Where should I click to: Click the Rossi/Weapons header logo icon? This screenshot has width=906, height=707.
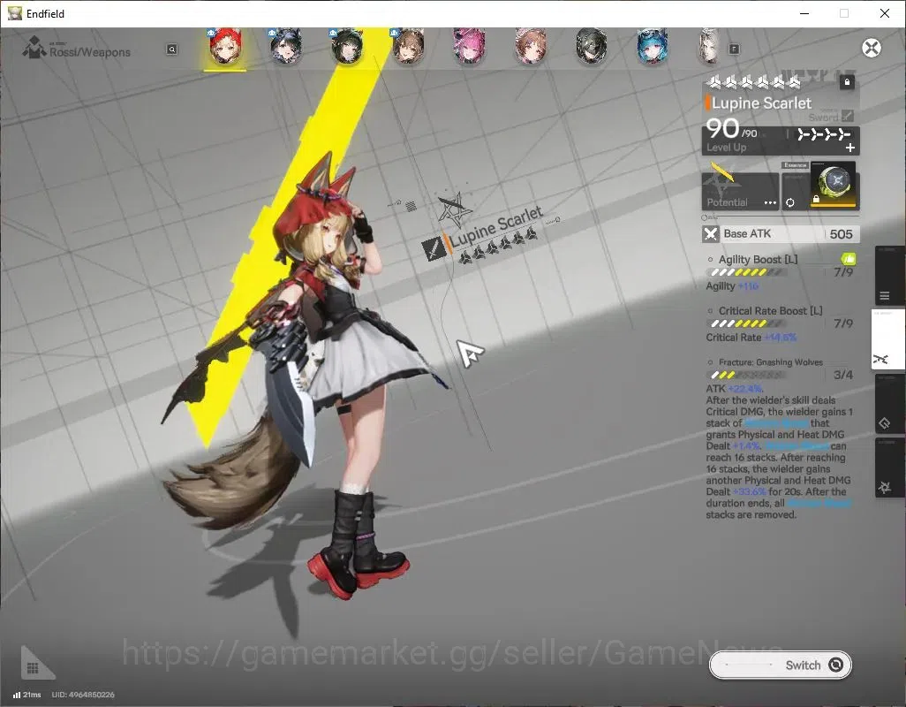(34, 48)
